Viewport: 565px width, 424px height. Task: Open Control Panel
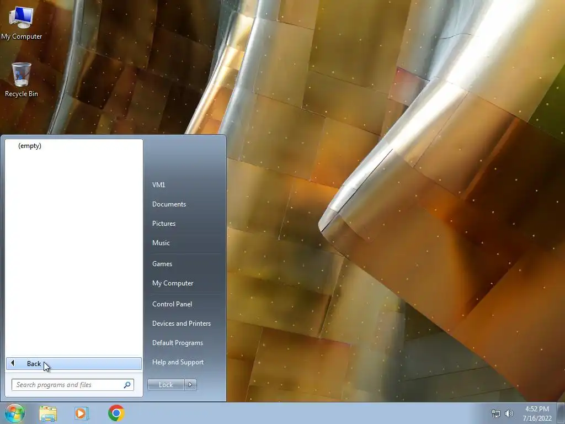click(x=172, y=304)
